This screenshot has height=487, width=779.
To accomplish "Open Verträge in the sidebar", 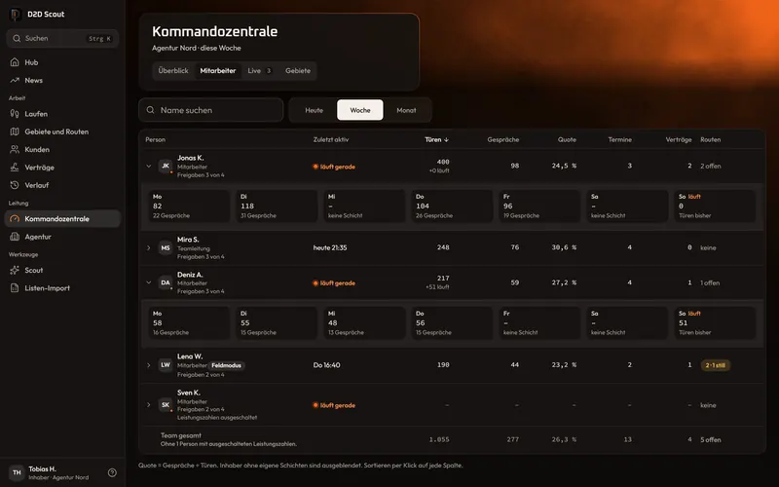I will (62, 168).
